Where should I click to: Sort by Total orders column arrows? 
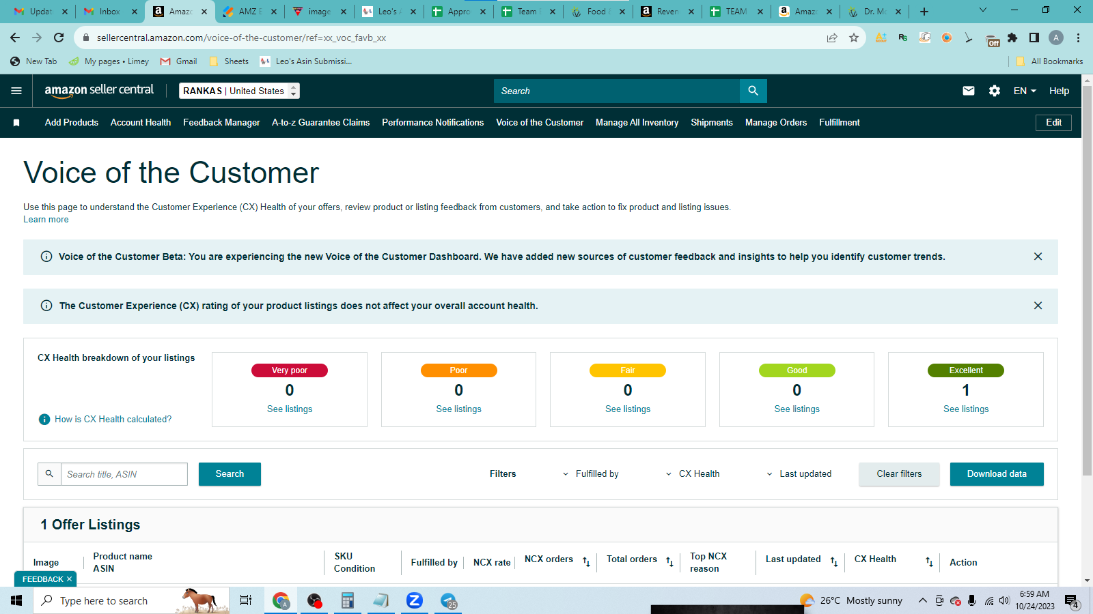coord(669,561)
